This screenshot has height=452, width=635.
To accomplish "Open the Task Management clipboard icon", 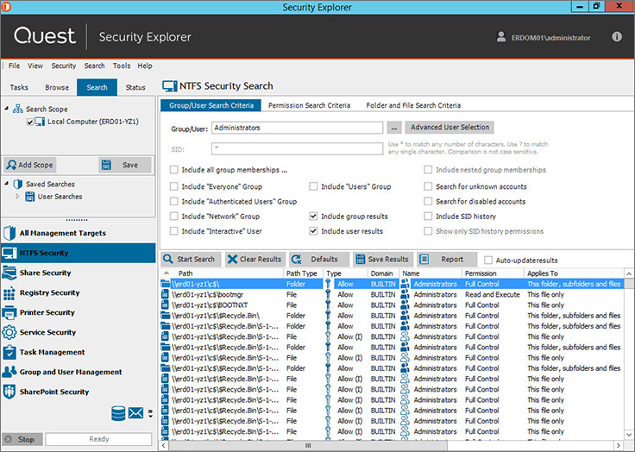I will pos(9,352).
